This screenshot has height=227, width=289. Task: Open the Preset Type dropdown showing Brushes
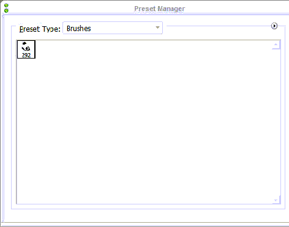[x=113, y=28]
